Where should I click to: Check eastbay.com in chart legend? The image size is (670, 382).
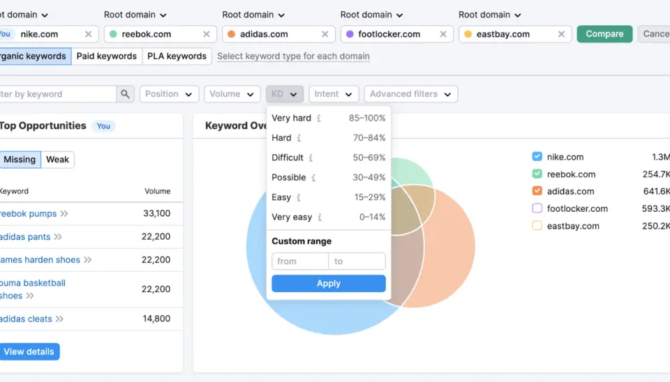[537, 225]
